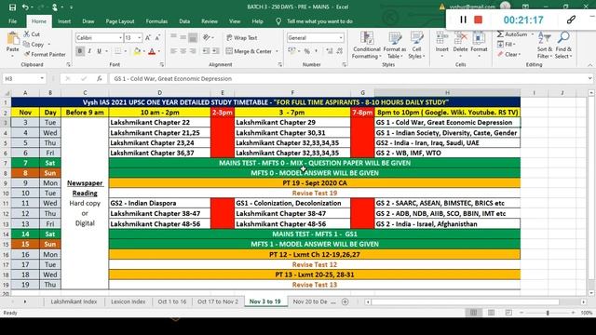Switch to Normal view in status bar
The image size is (596, 335).
pyautogui.click(x=473, y=313)
